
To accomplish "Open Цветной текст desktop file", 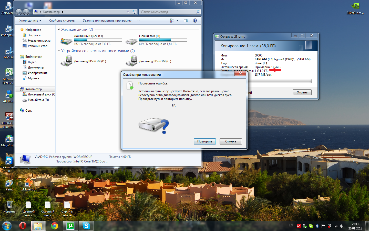I will coord(28,209).
